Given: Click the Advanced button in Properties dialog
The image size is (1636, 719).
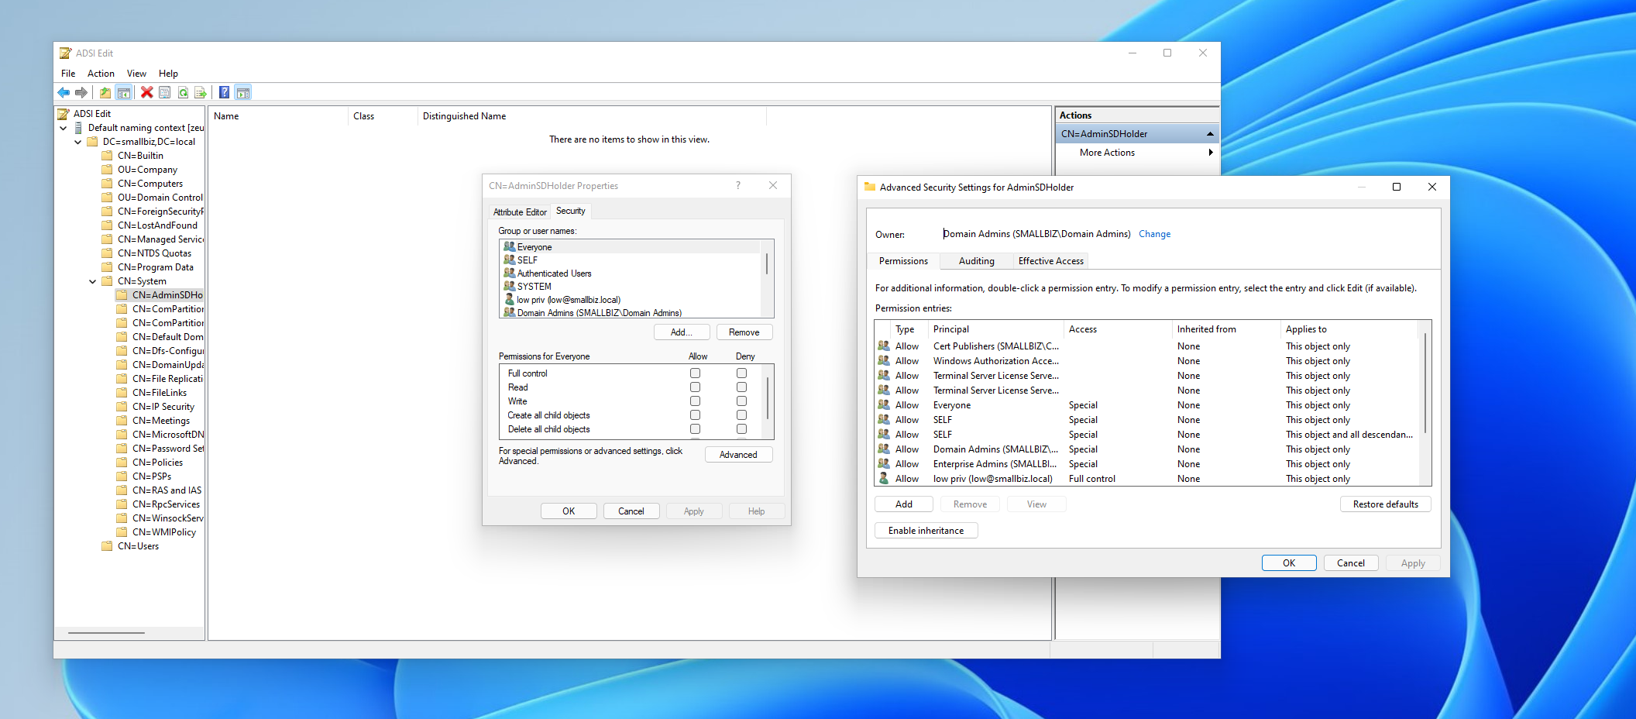Looking at the screenshot, I should pyautogui.click(x=738, y=455).
